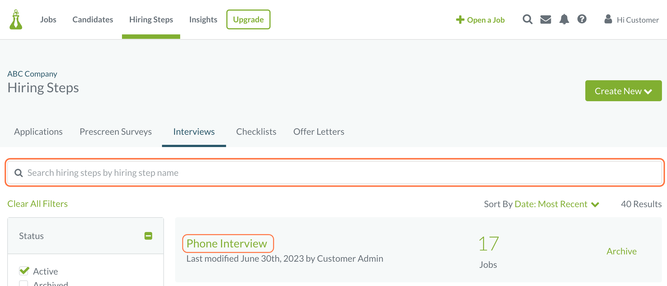
Task: Open the Create New dropdown
Action: click(623, 91)
